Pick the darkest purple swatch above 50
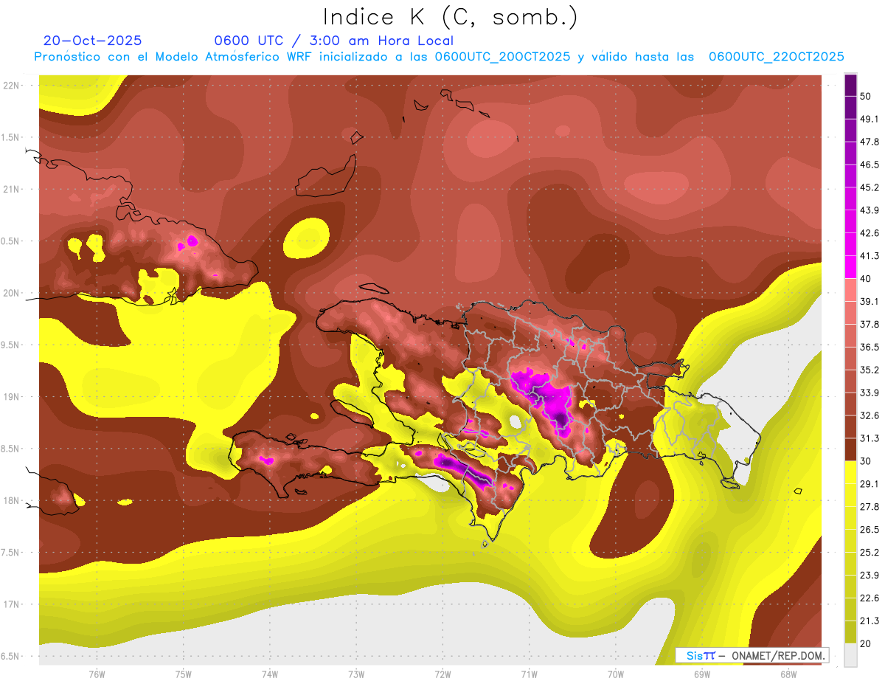This screenshot has height=684, width=885. 850,80
